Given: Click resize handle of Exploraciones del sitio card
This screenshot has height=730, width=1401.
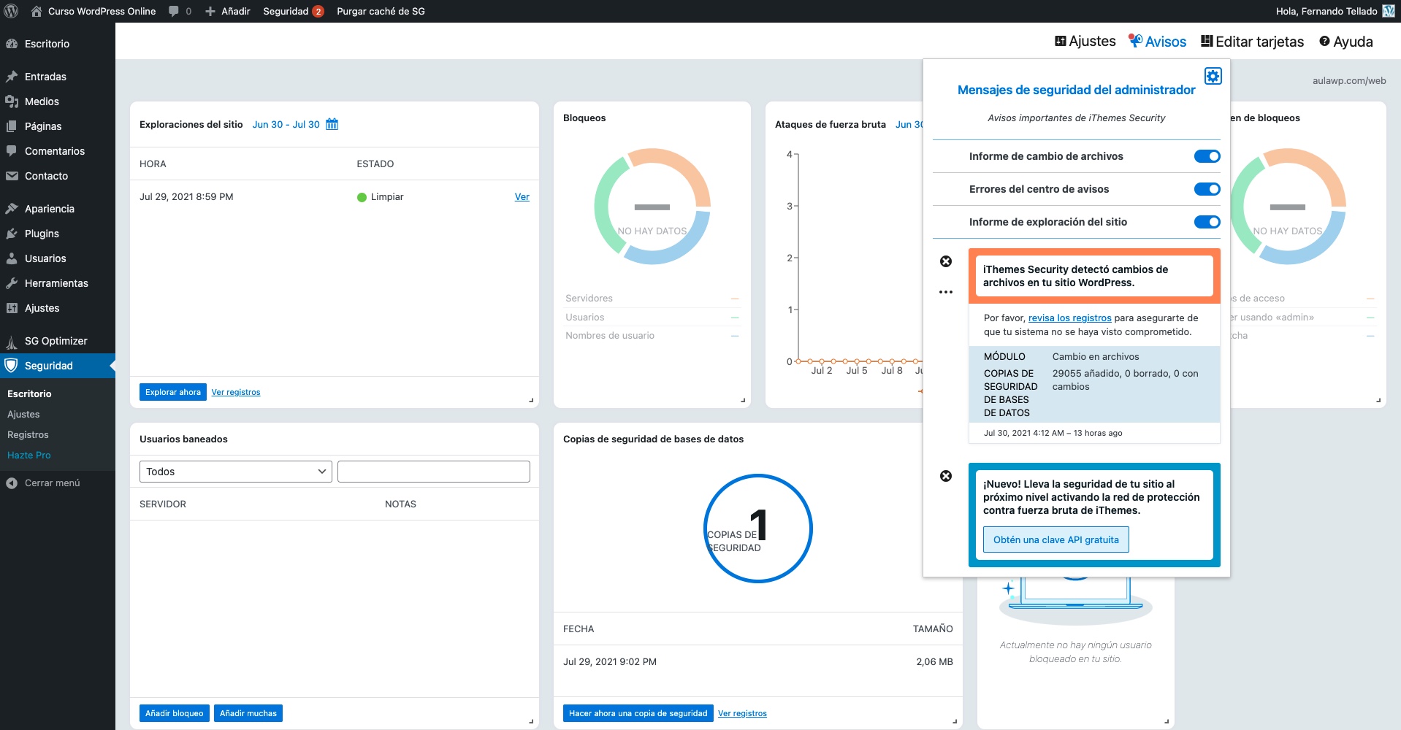Looking at the screenshot, I should click(531, 400).
